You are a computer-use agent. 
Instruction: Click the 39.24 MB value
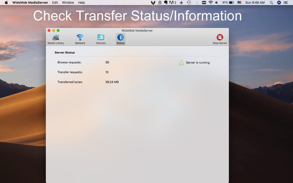coord(112,82)
